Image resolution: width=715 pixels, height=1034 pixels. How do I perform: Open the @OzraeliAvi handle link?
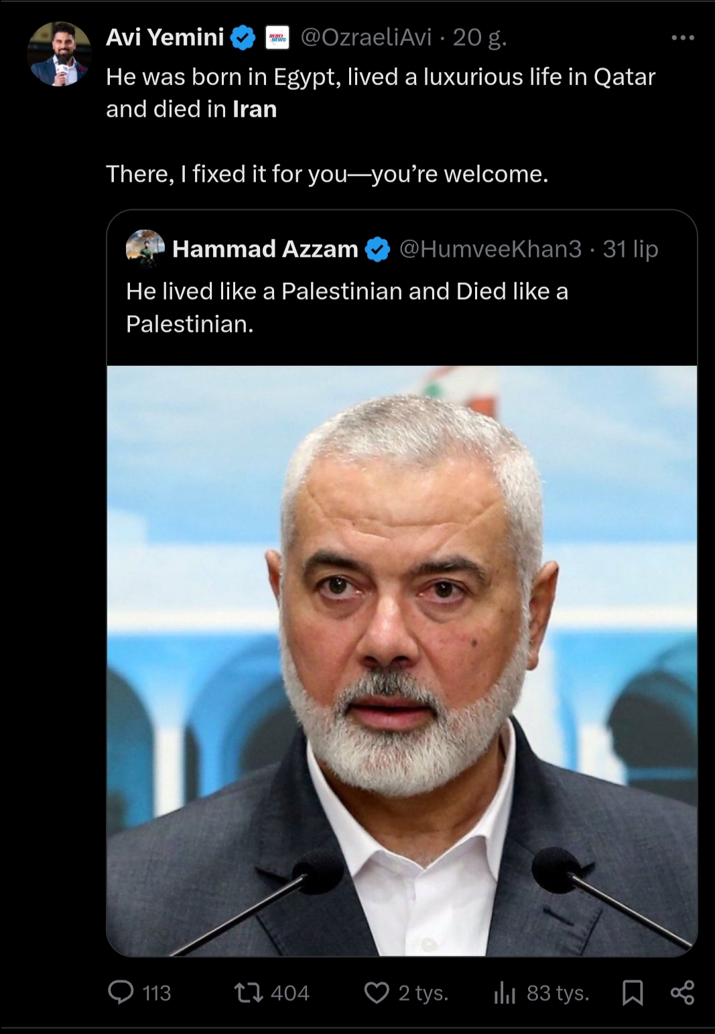[x=366, y=38]
